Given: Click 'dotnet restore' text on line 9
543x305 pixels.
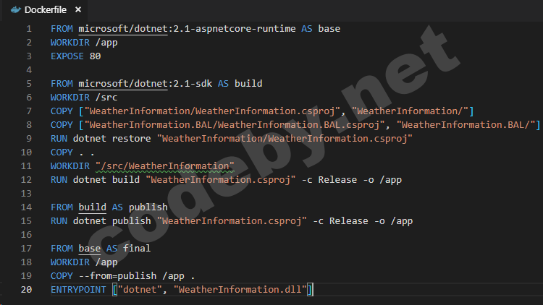Looking at the screenshot, I should pos(111,139).
